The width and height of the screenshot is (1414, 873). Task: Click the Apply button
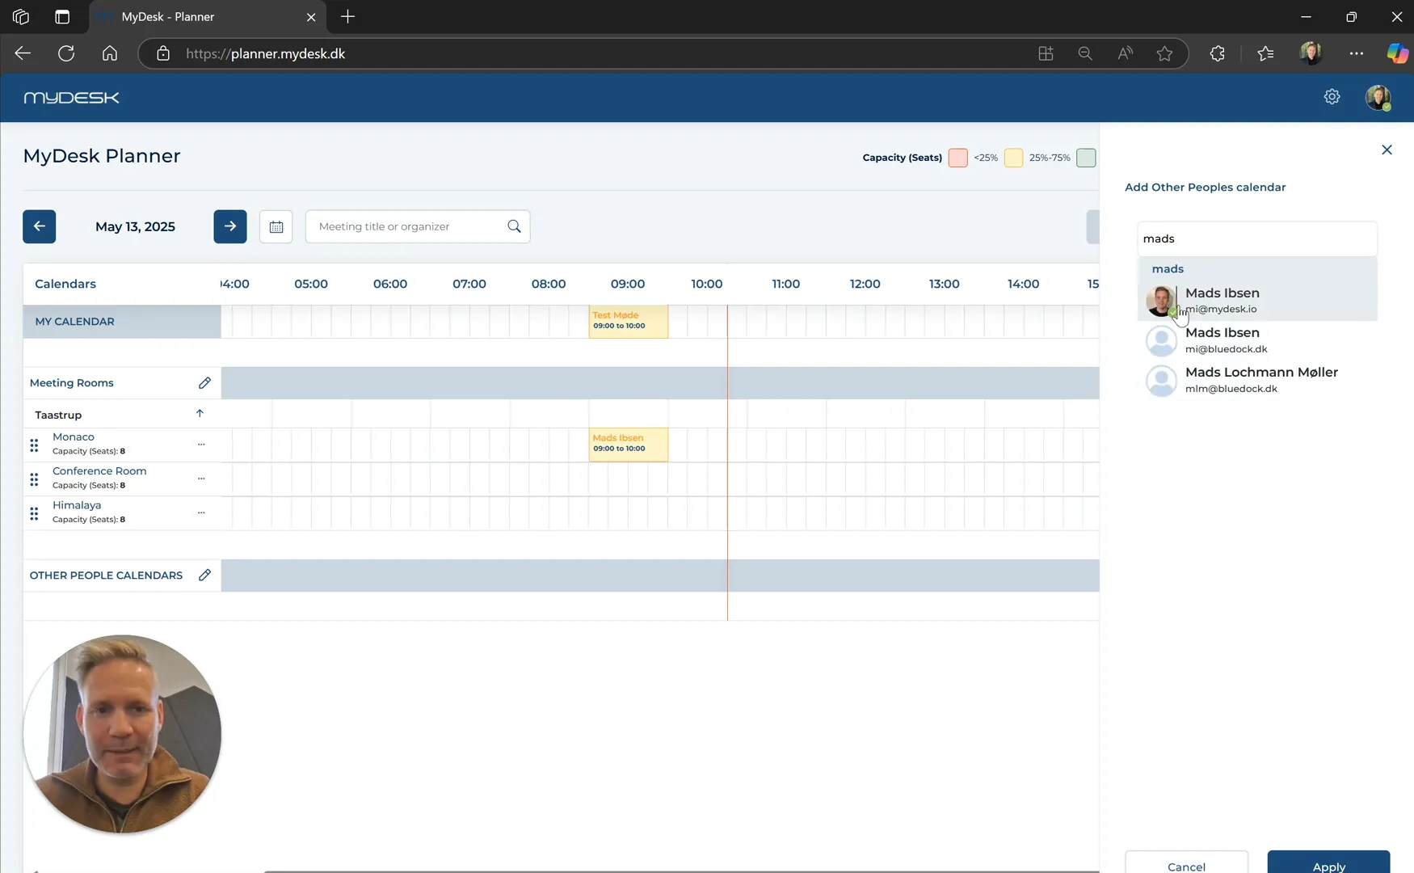pos(1328,862)
